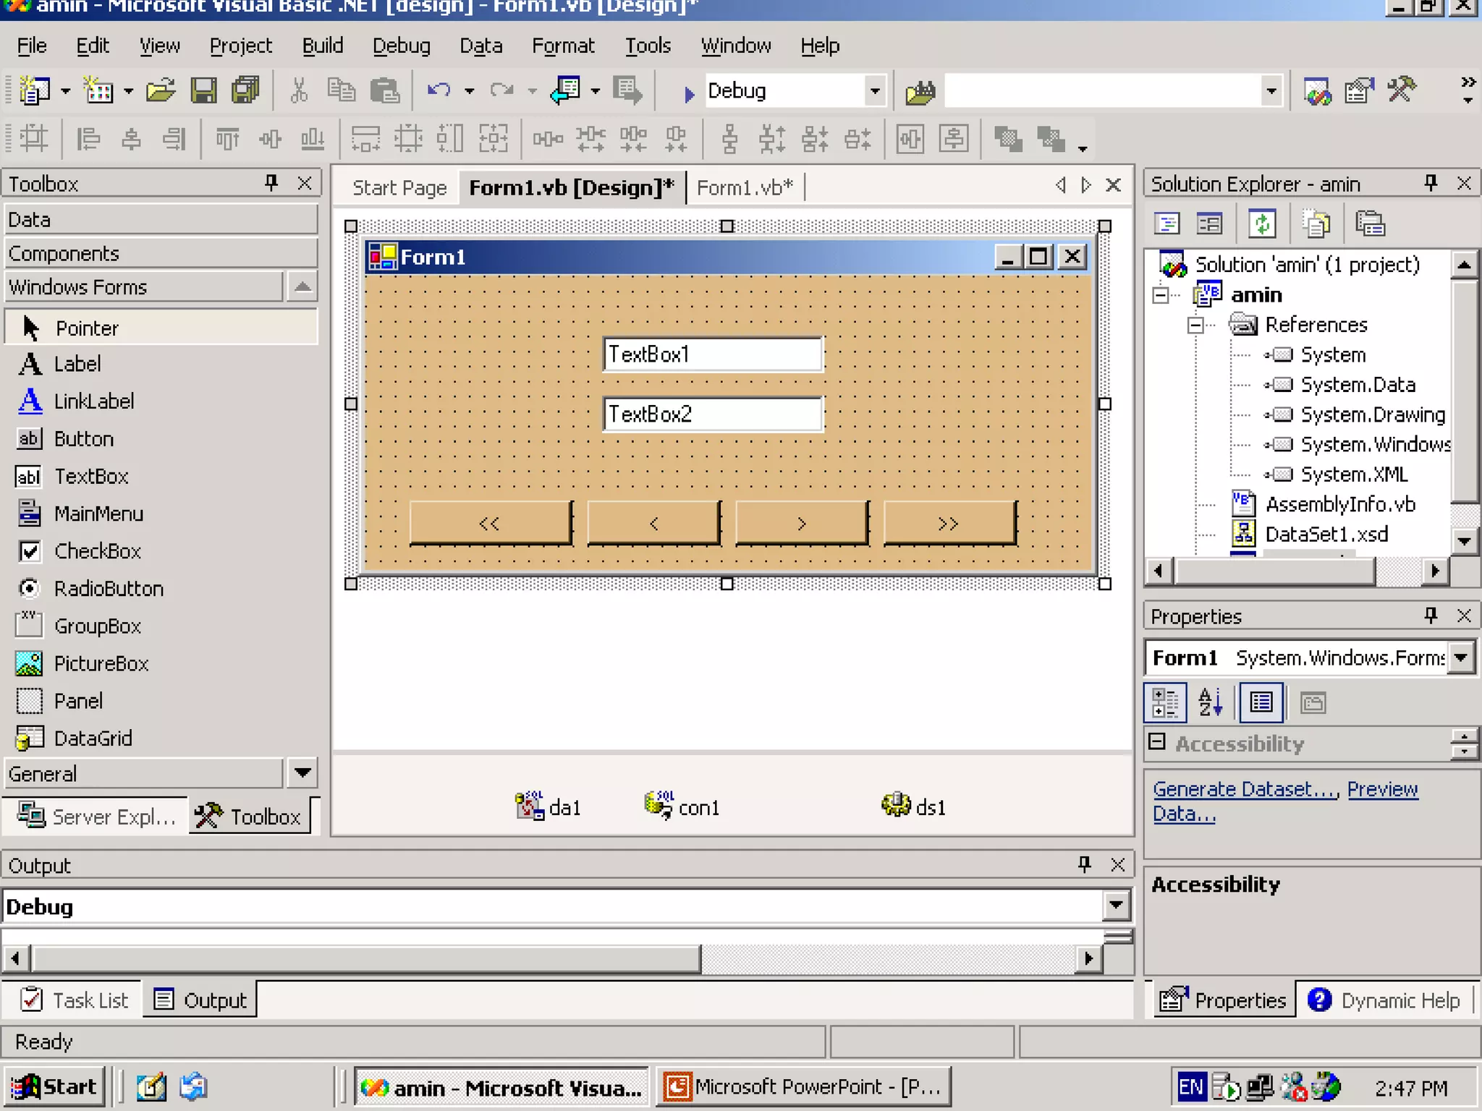Select the CheckBox control in Toolbox
The height and width of the screenshot is (1111, 1482).
coord(97,551)
